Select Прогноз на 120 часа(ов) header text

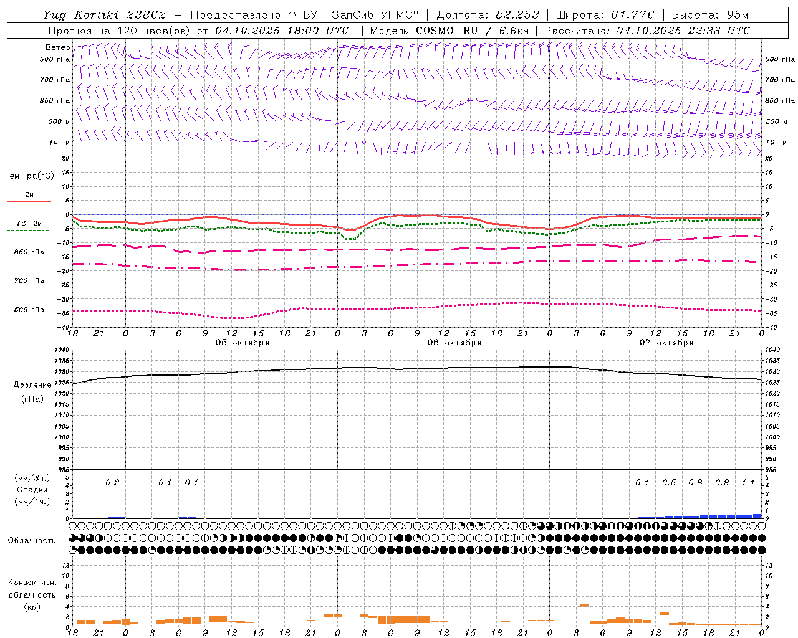[x=120, y=31]
